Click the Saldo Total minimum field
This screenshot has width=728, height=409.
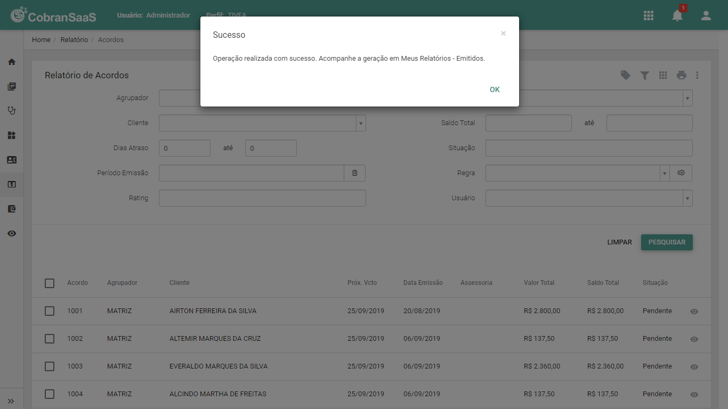pyautogui.click(x=529, y=123)
